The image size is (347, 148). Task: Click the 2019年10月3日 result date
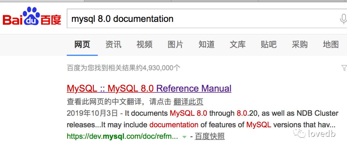coord(92,113)
